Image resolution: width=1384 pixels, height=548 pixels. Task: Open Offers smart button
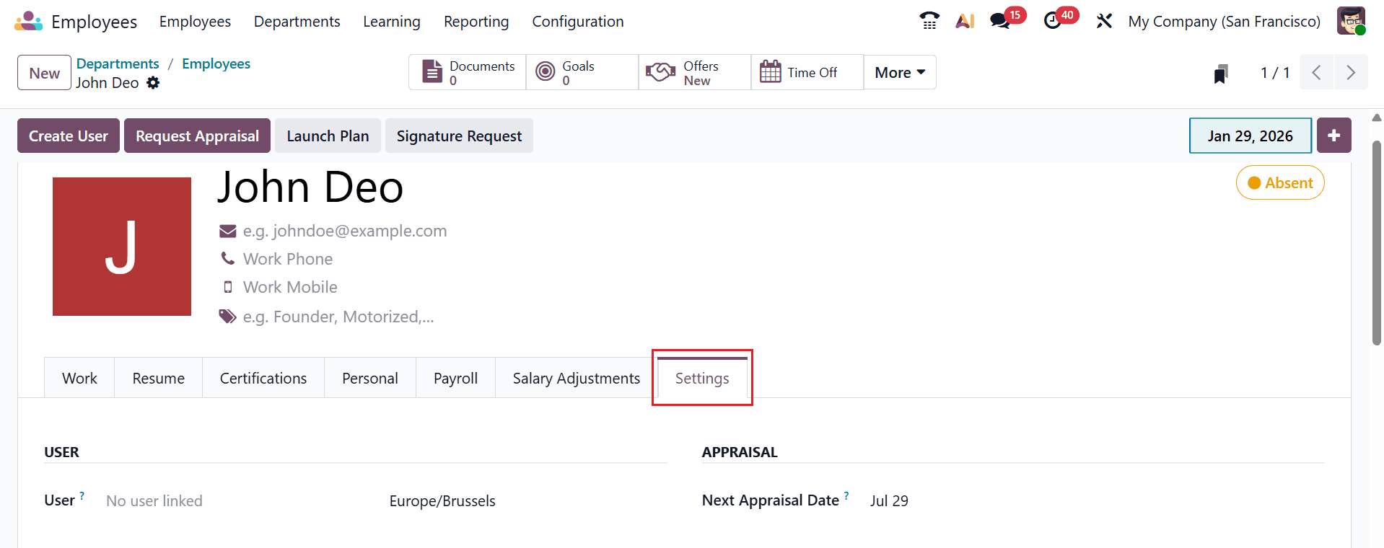(695, 72)
